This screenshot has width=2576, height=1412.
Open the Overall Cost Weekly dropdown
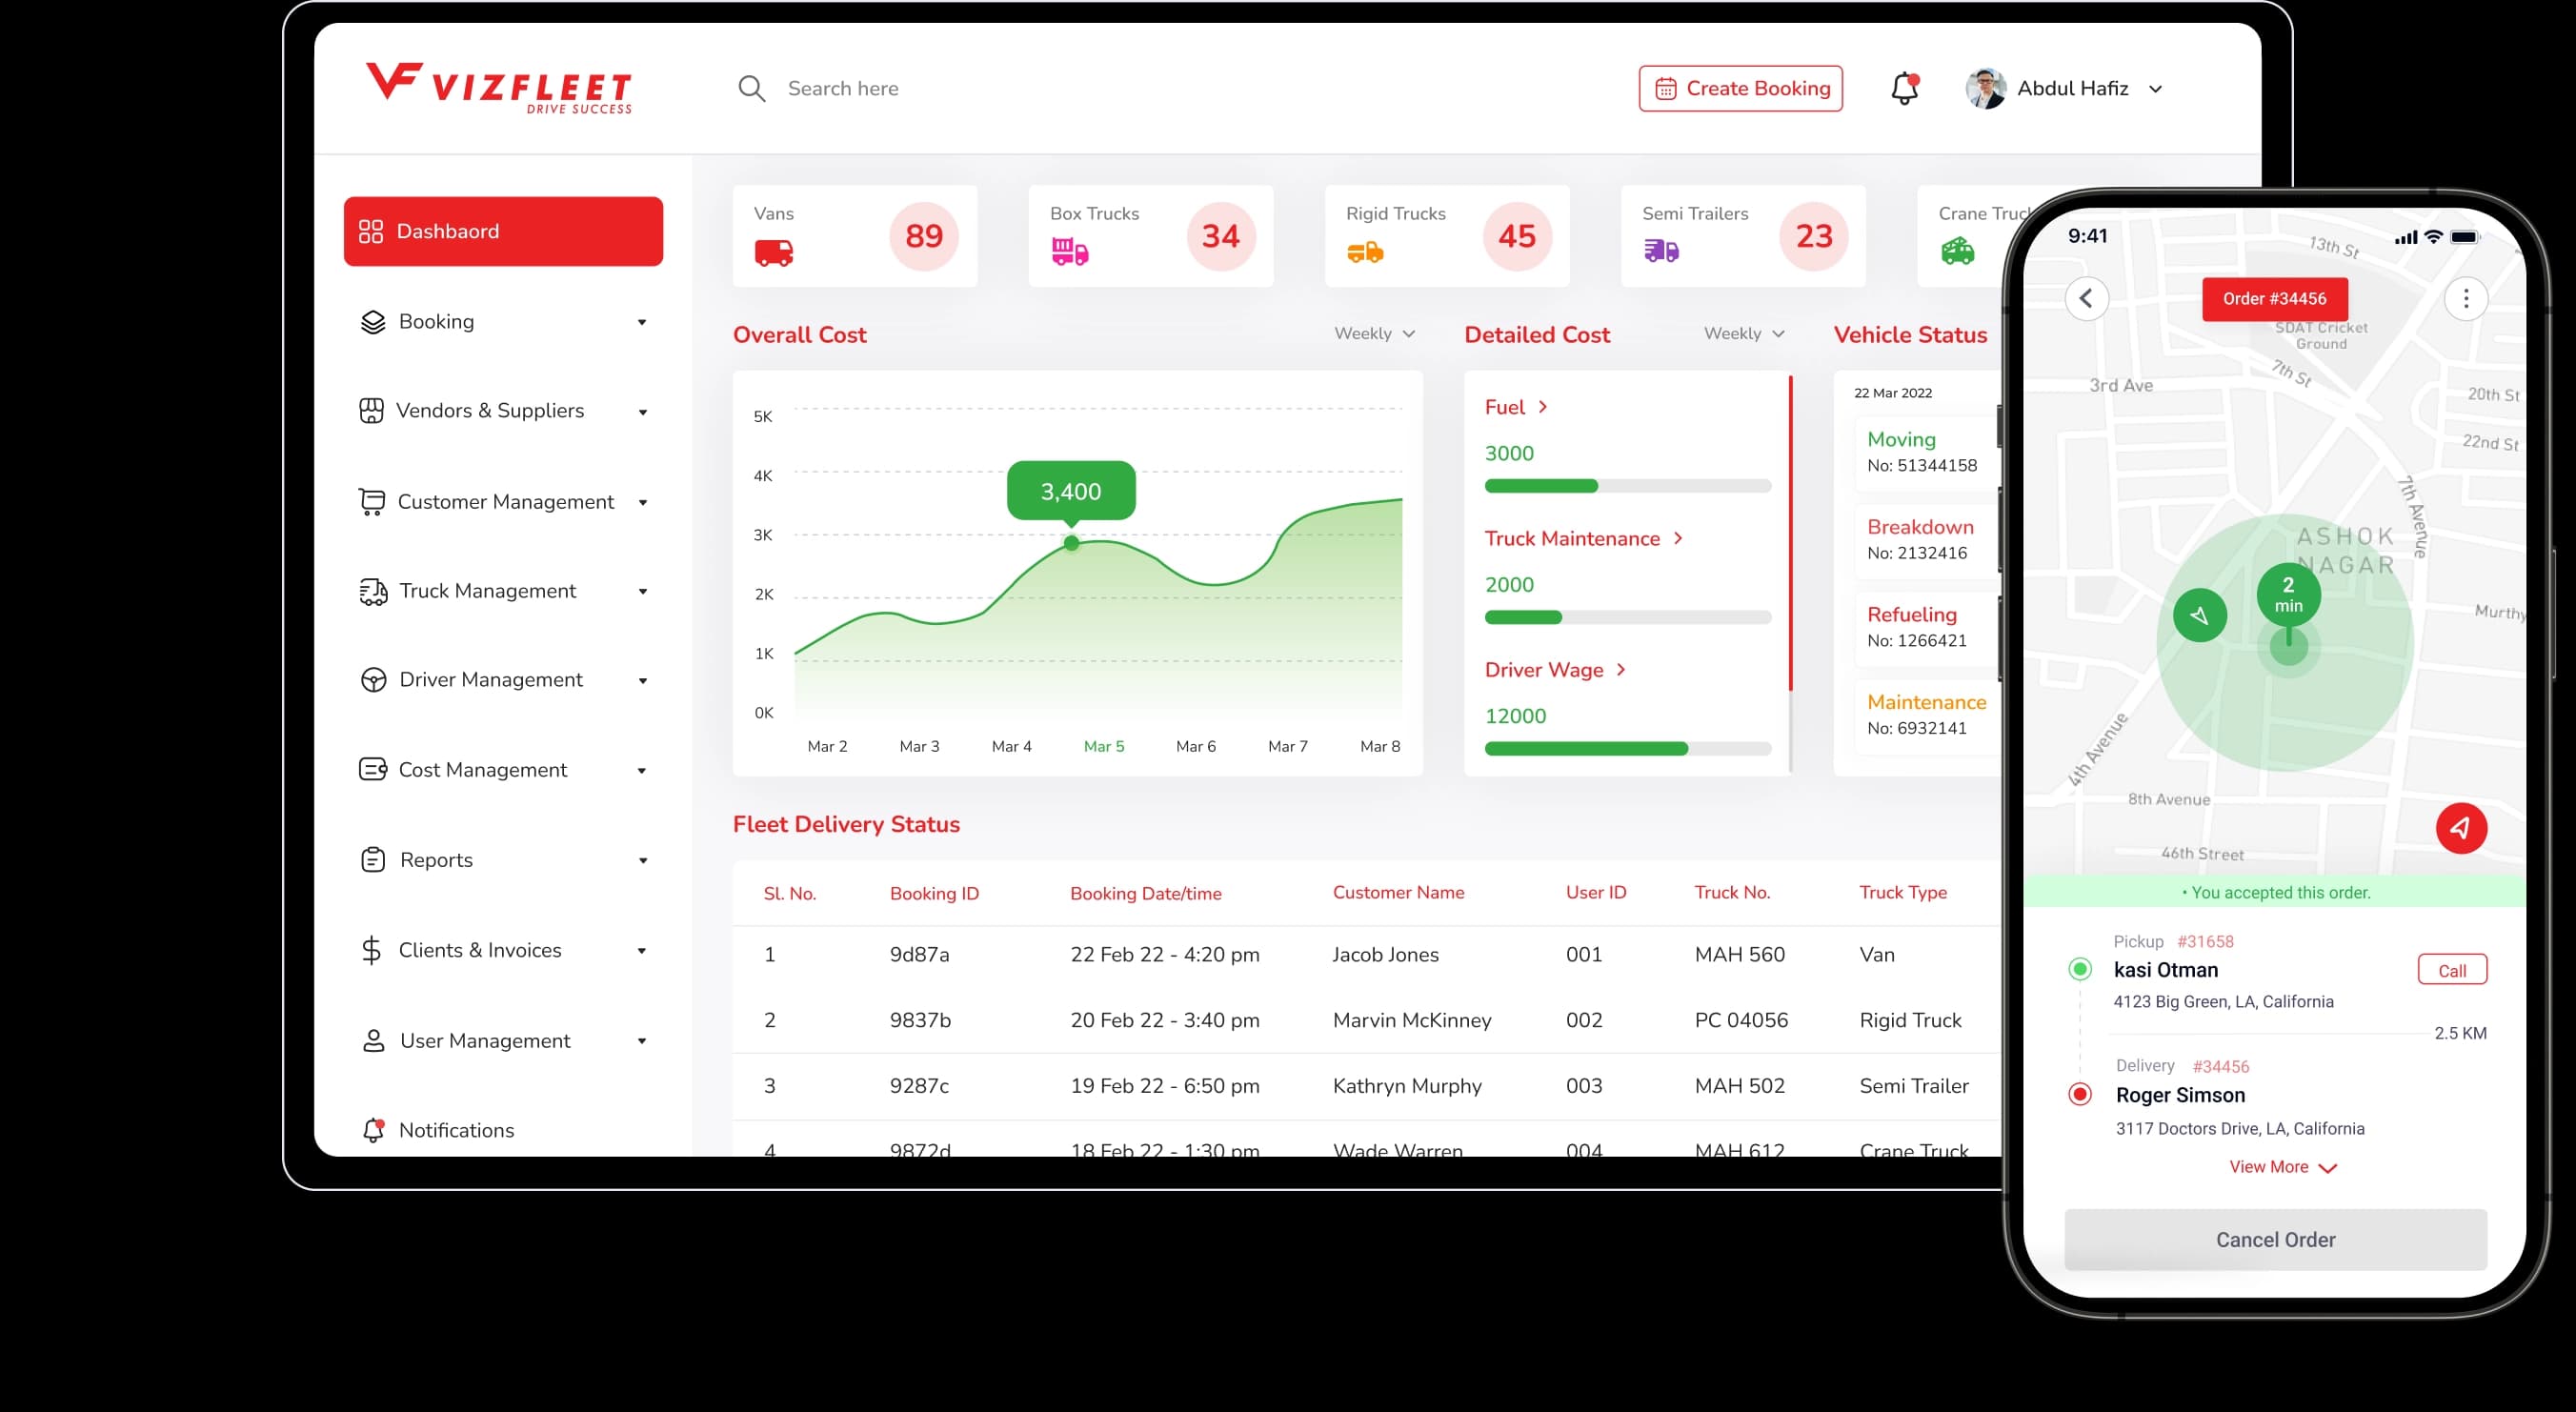(x=1374, y=333)
